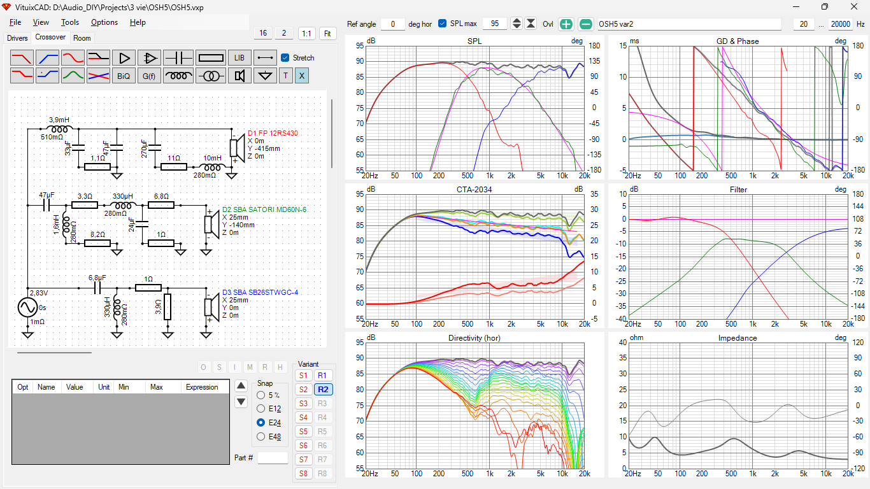Image resolution: width=870 pixels, height=489 pixels.
Task: Switch to the Drivers tab
Action: coord(17,38)
